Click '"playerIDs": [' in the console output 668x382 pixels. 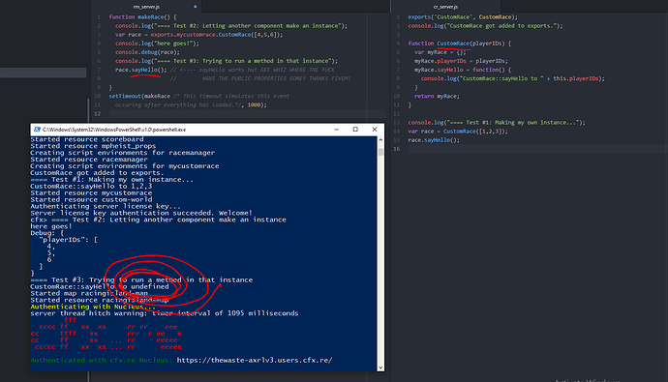68,240
